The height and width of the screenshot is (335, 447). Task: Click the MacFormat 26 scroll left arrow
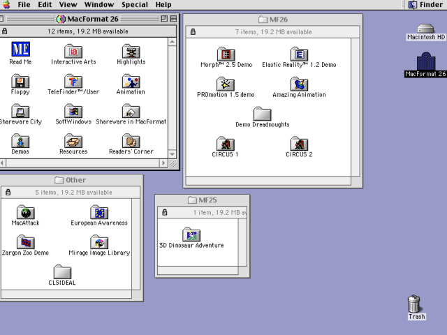(x=2, y=163)
